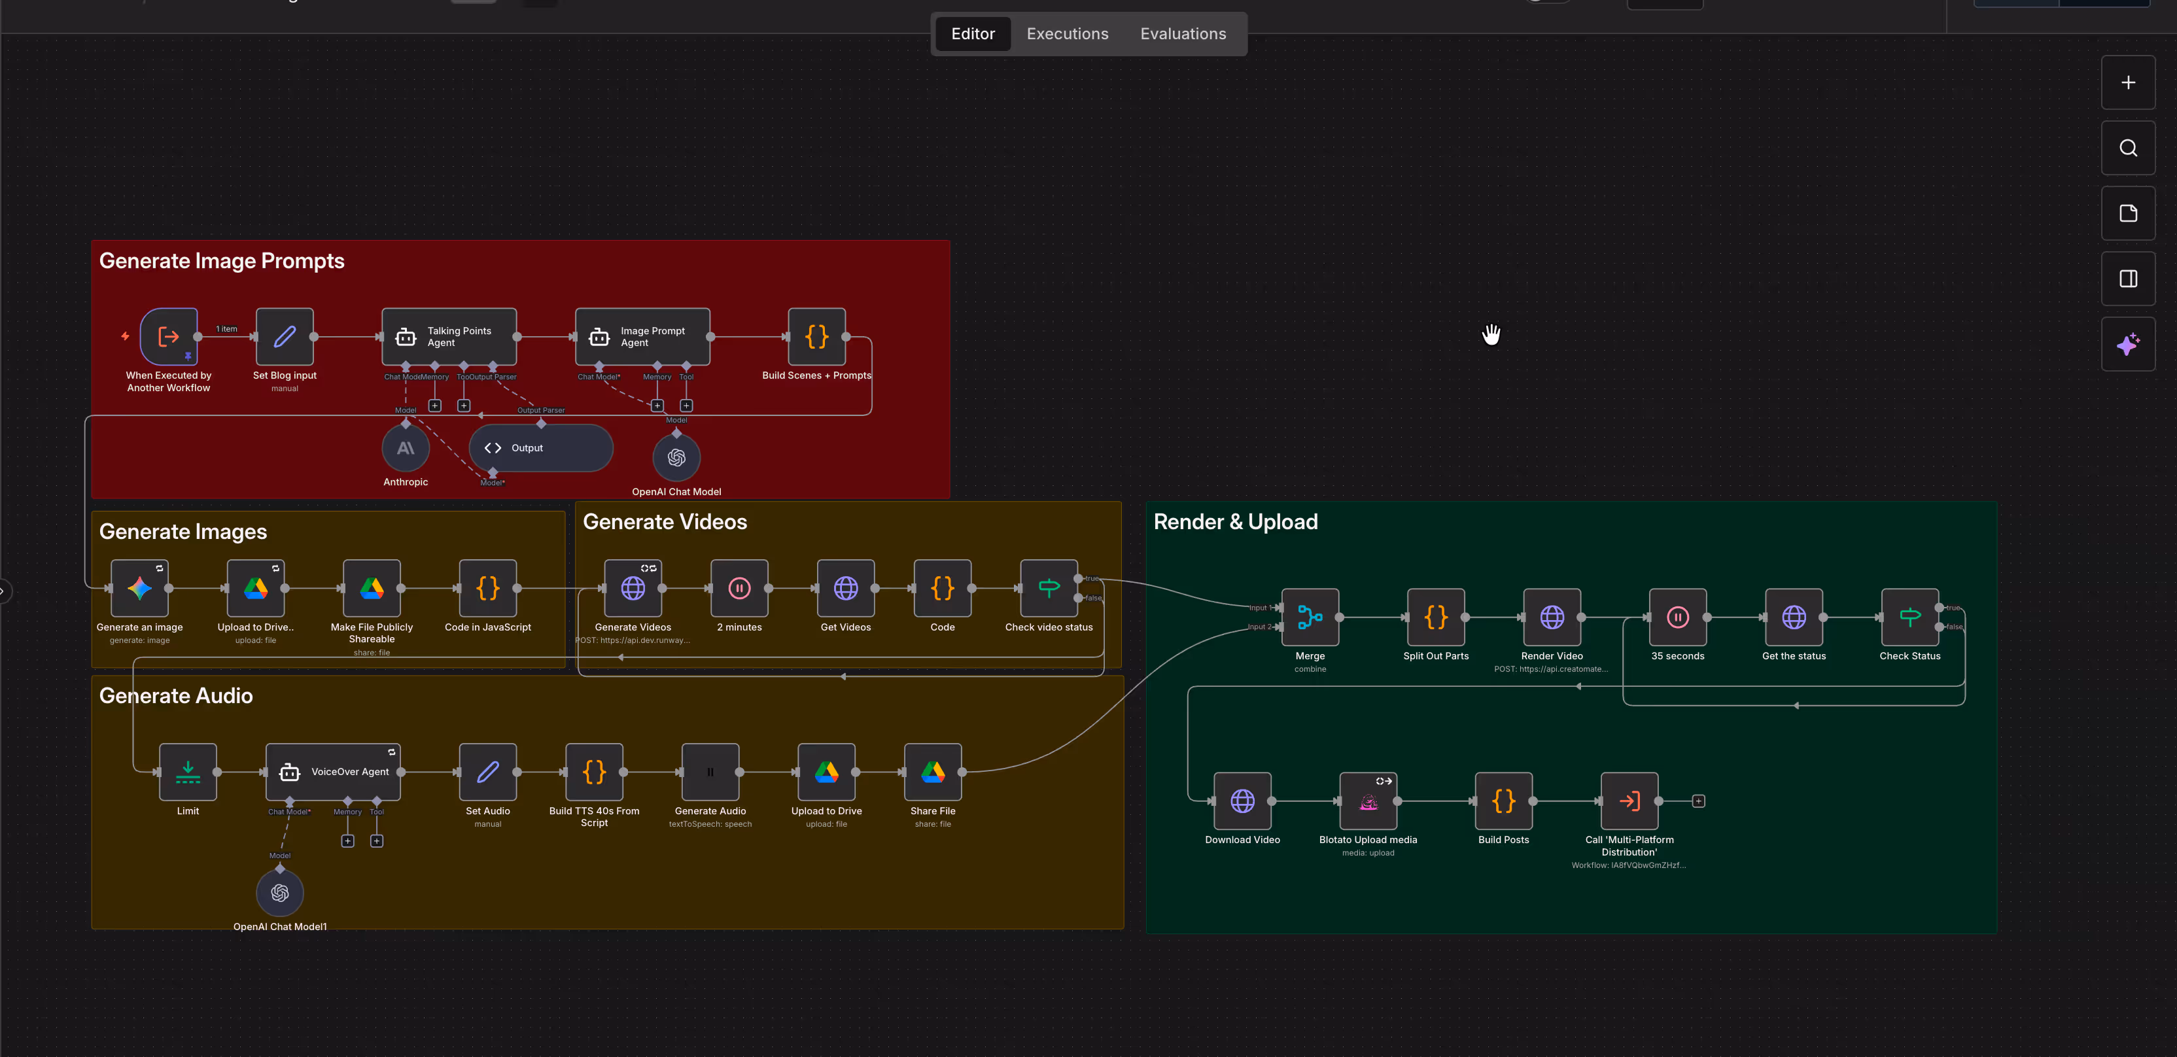Select the 2 minutes wait node
Screen dimensions: 2177x1057
(x=739, y=589)
